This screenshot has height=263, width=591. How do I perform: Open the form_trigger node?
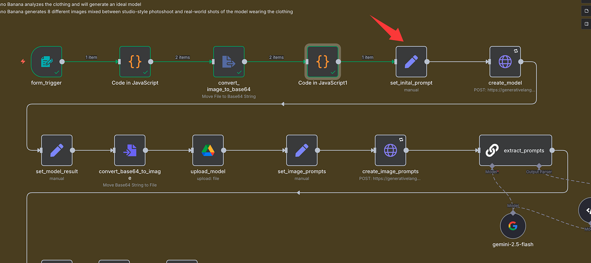point(46,62)
